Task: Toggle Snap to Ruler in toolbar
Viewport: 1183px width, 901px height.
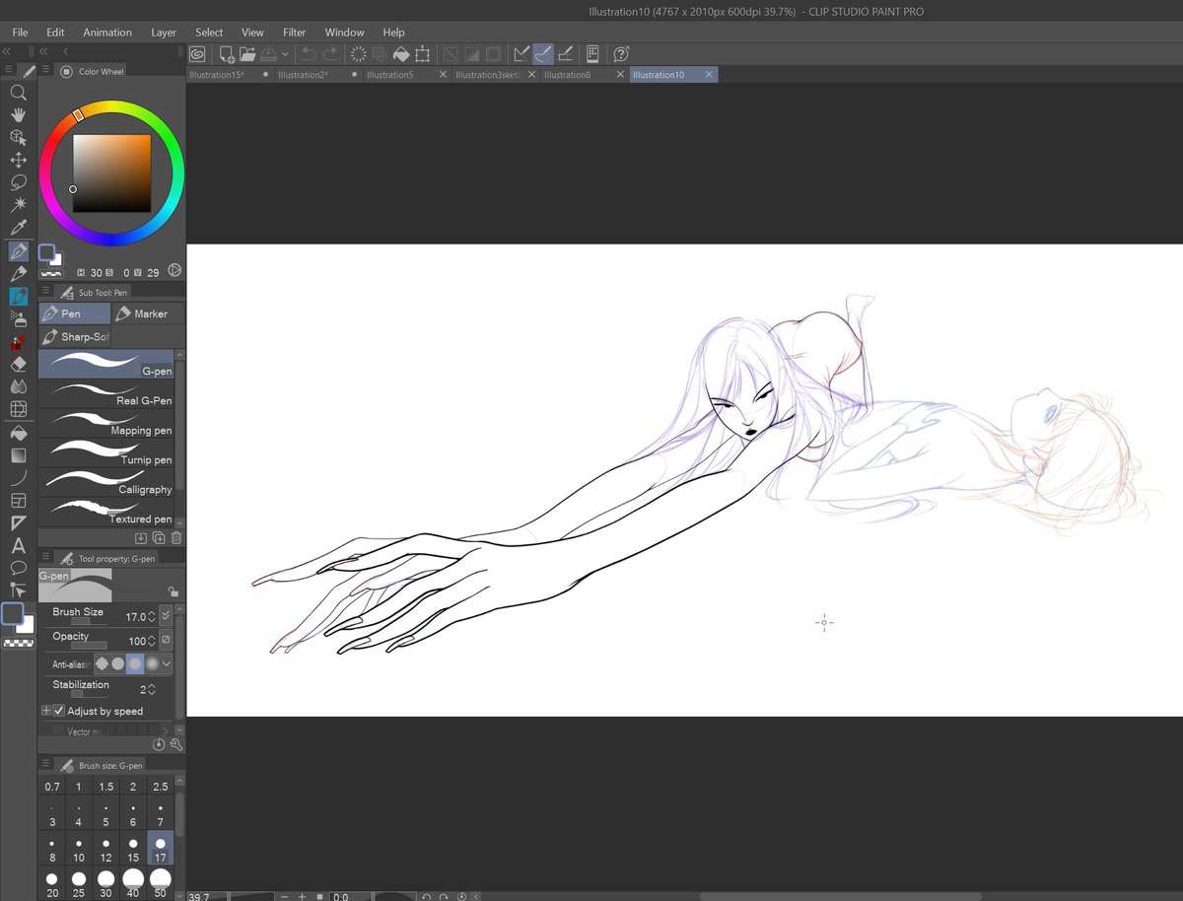Action: (522, 54)
